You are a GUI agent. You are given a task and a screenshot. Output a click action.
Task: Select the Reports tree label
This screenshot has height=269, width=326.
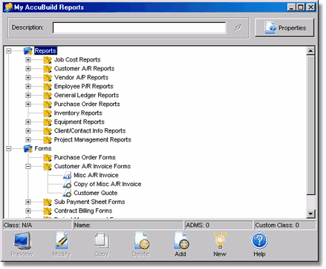tap(45, 51)
